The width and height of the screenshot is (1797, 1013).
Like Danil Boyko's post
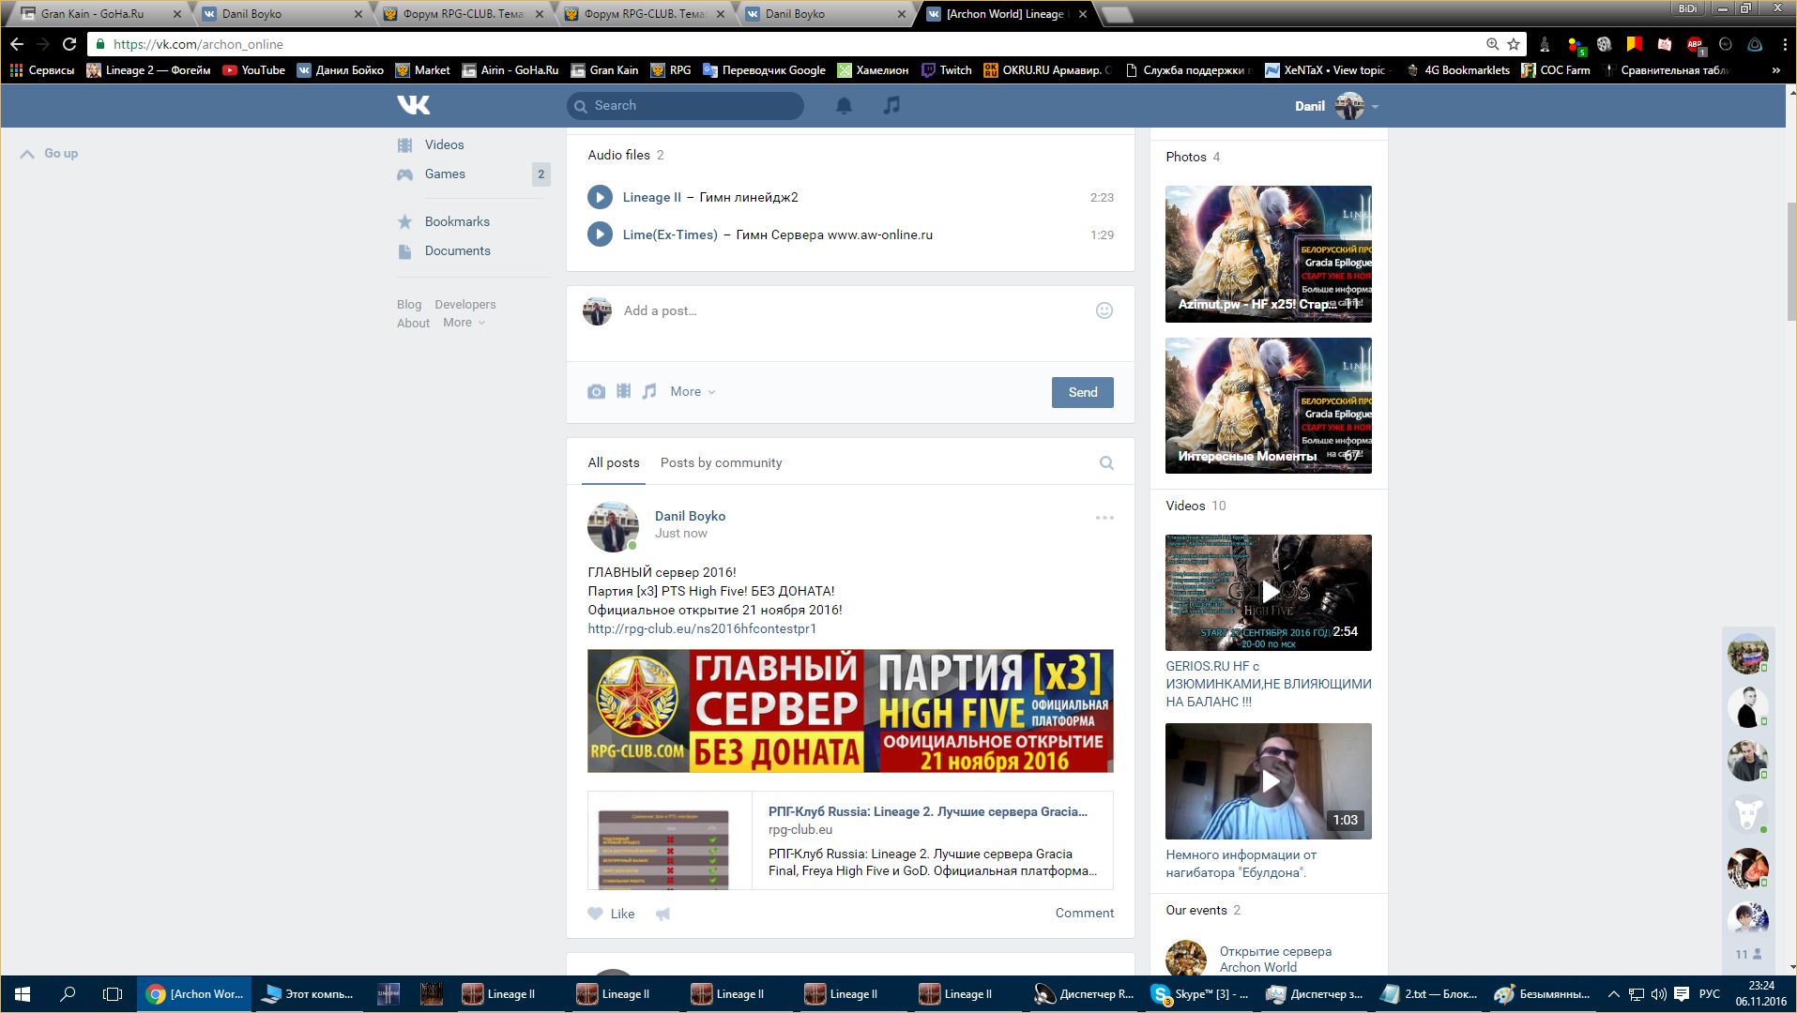click(611, 914)
